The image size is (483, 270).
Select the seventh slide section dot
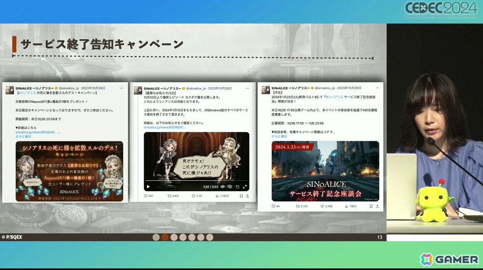pos(210,237)
